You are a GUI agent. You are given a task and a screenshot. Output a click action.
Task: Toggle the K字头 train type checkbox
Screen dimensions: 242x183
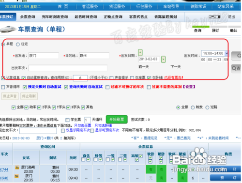(x=68, y=107)
